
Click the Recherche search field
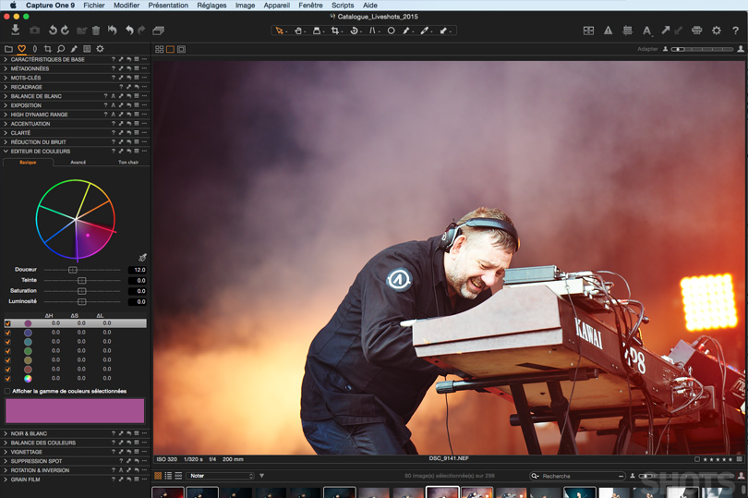(x=577, y=476)
